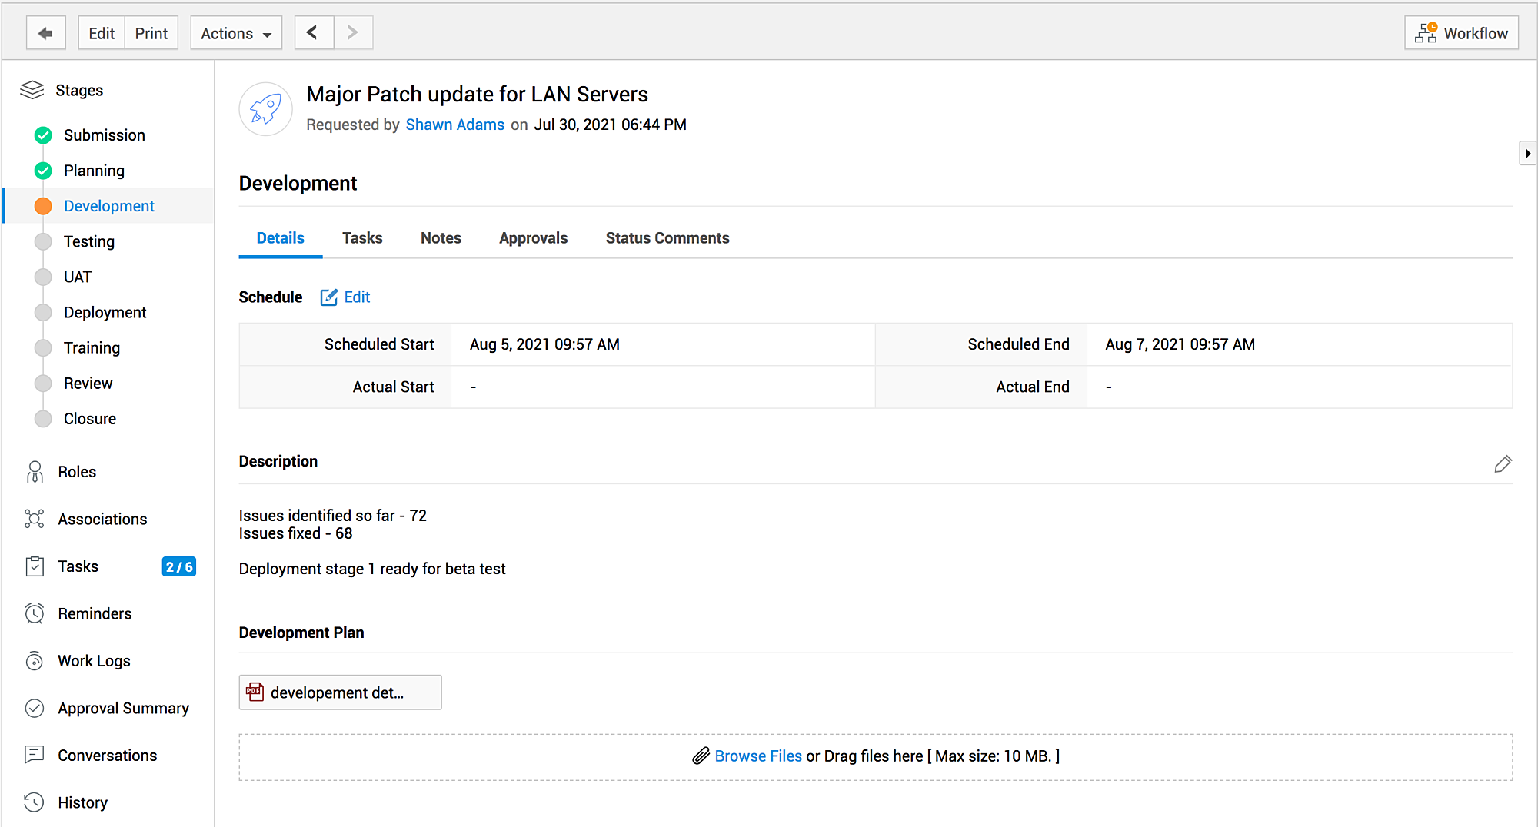The width and height of the screenshot is (1538, 827).
Task: Edit the Schedule section
Action: 345,297
